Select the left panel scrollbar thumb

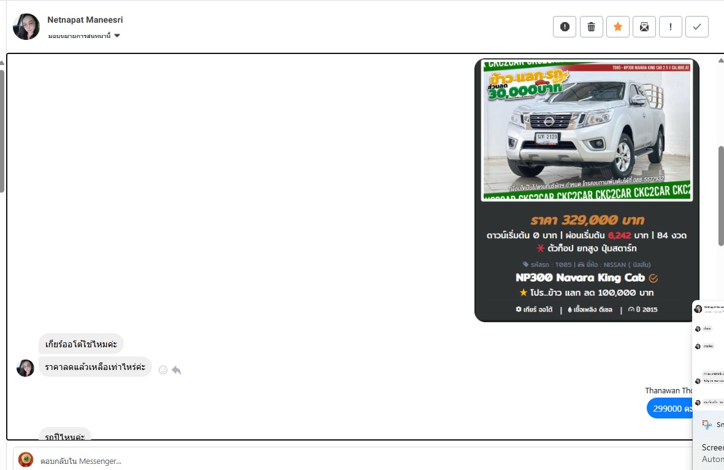[x=2, y=131]
